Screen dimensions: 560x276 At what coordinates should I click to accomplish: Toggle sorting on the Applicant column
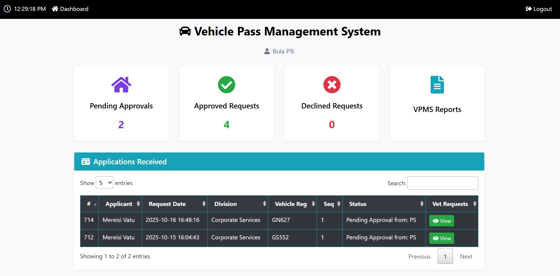[x=138, y=204]
